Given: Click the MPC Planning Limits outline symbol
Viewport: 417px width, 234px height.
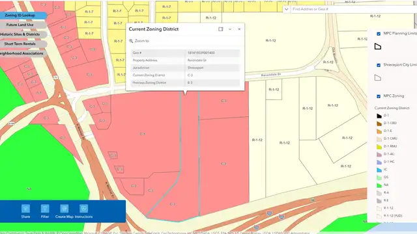Looking at the screenshot, I should 378,46.
